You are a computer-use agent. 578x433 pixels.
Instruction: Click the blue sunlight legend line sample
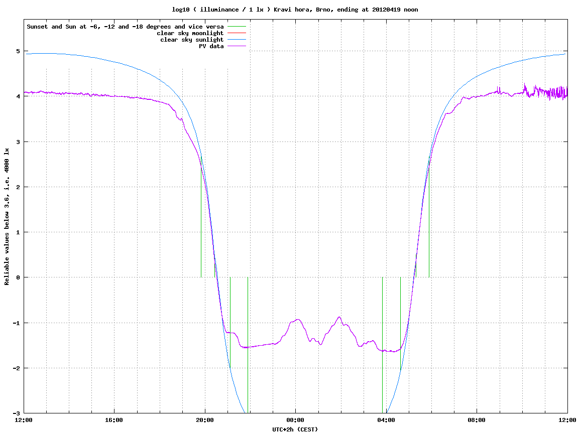(237, 40)
